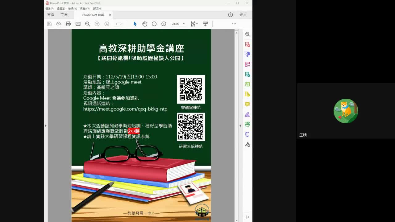Click the meet.google.com link on poster

pos(125,109)
